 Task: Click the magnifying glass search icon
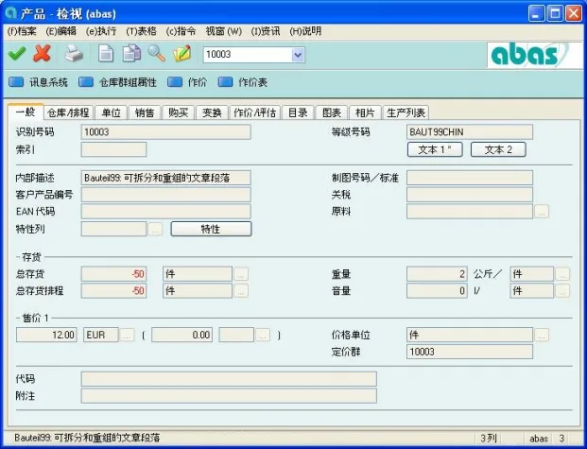click(156, 54)
